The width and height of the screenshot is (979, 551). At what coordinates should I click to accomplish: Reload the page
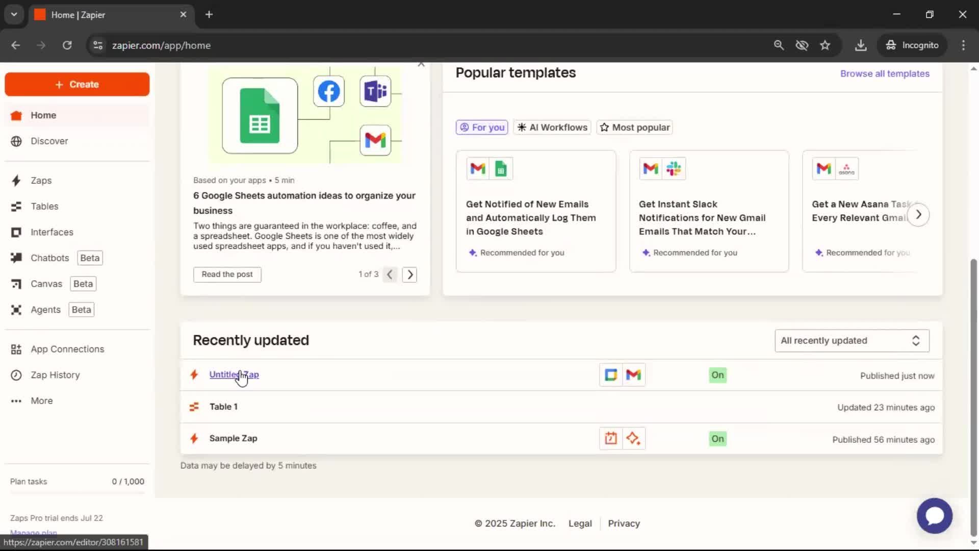67,45
